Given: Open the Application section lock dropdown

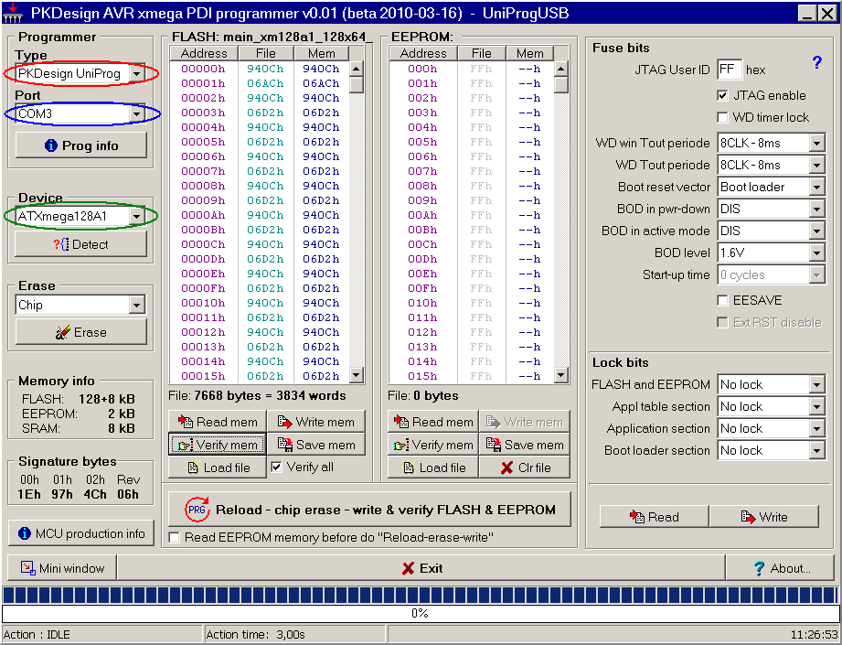Looking at the screenshot, I should (816, 428).
